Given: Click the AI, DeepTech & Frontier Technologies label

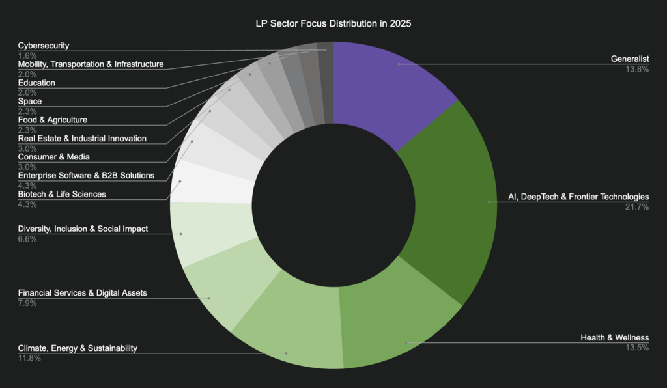Looking at the screenshot, I should pyautogui.click(x=578, y=197).
